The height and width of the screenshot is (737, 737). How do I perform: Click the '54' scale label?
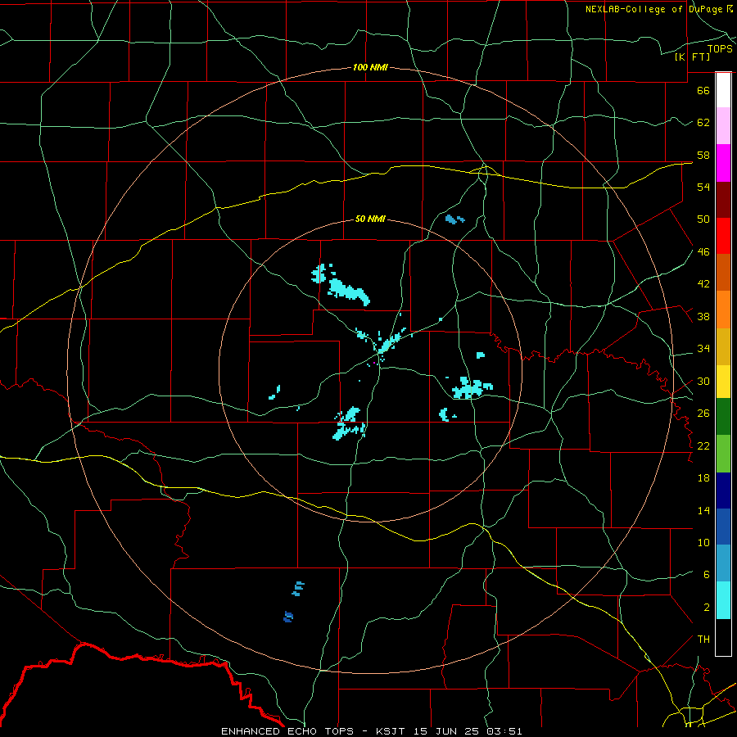(703, 187)
